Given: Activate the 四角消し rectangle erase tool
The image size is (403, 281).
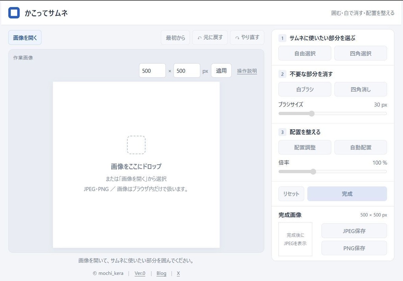Looking at the screenshot, I should [x=360, y=89].
